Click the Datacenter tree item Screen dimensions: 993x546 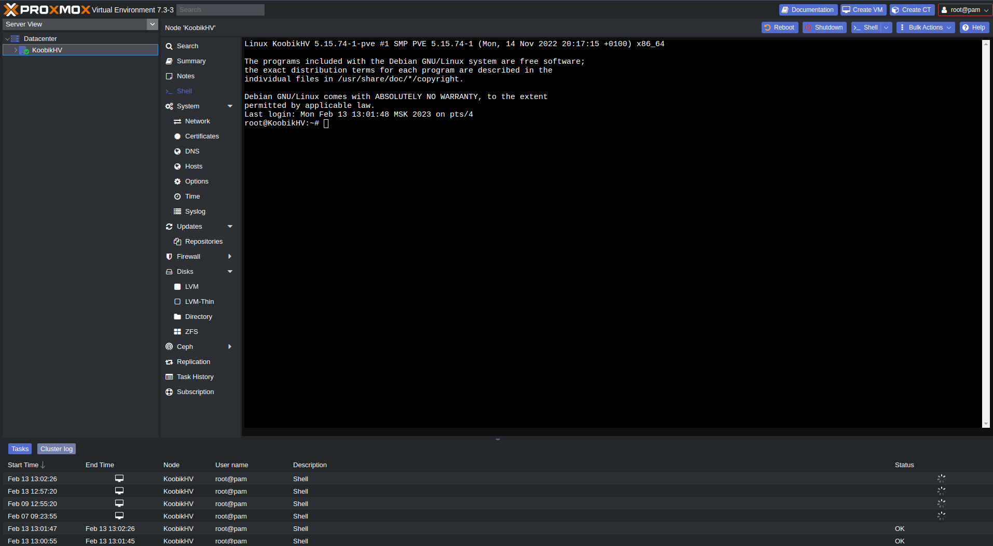(40, 39)
